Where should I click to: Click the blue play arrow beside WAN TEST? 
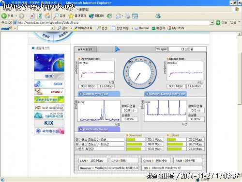pos(118,49)
